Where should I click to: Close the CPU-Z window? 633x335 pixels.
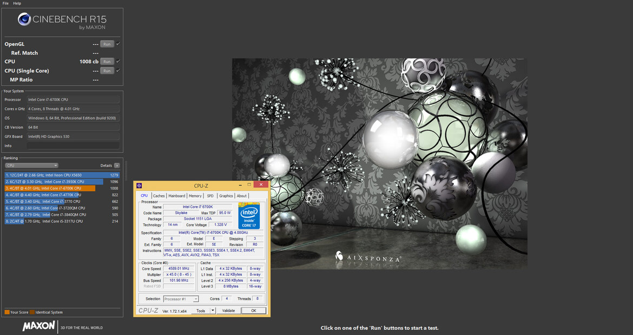point(261,185)
